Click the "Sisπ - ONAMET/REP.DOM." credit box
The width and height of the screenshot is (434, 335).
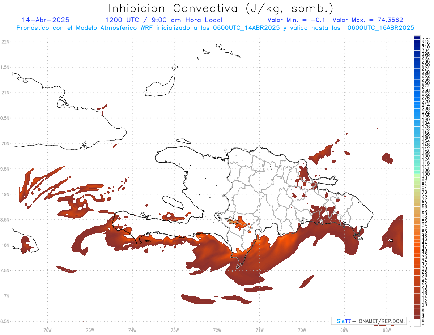(x=369, y=321)
